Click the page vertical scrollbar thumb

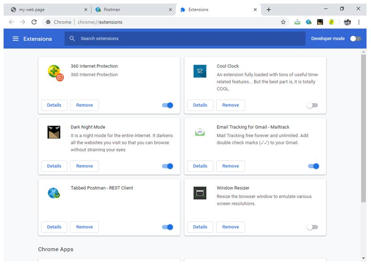click(x=363, y=128)
